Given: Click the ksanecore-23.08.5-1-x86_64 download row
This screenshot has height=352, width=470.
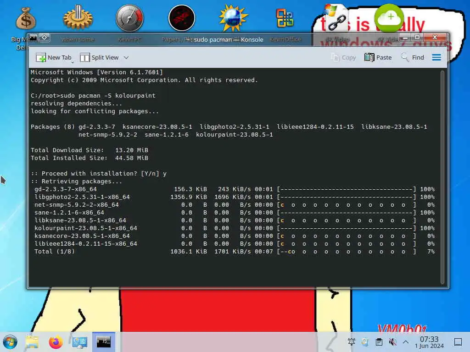Looking at the screenshot, I should (235, 236).
